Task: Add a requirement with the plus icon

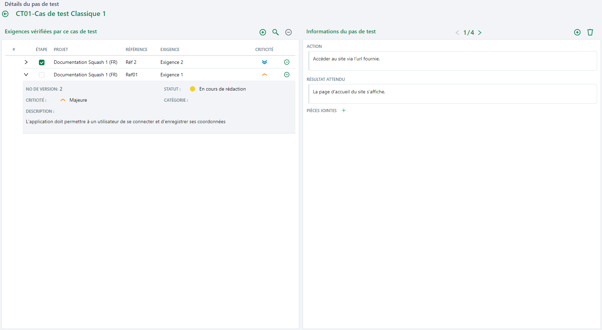Action: click(x=263, y=32)
